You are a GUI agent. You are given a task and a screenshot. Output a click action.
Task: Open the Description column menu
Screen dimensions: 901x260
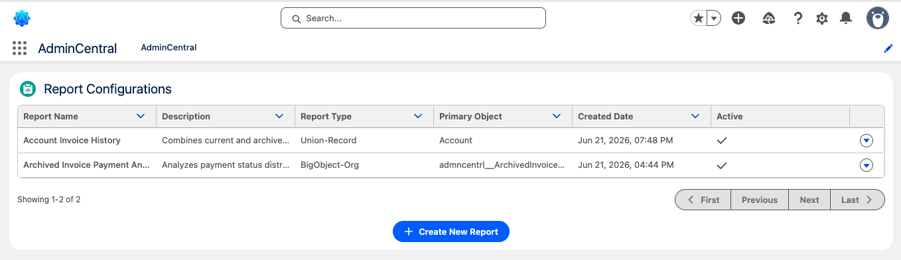point(279,116)
